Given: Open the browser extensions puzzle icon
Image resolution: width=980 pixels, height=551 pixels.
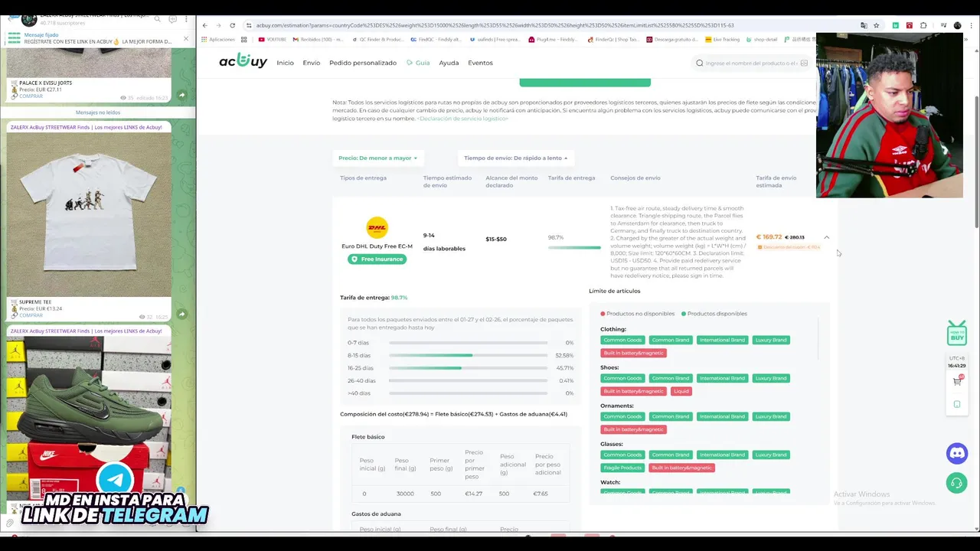Looking at the screenshot, I should coord(923,25).
